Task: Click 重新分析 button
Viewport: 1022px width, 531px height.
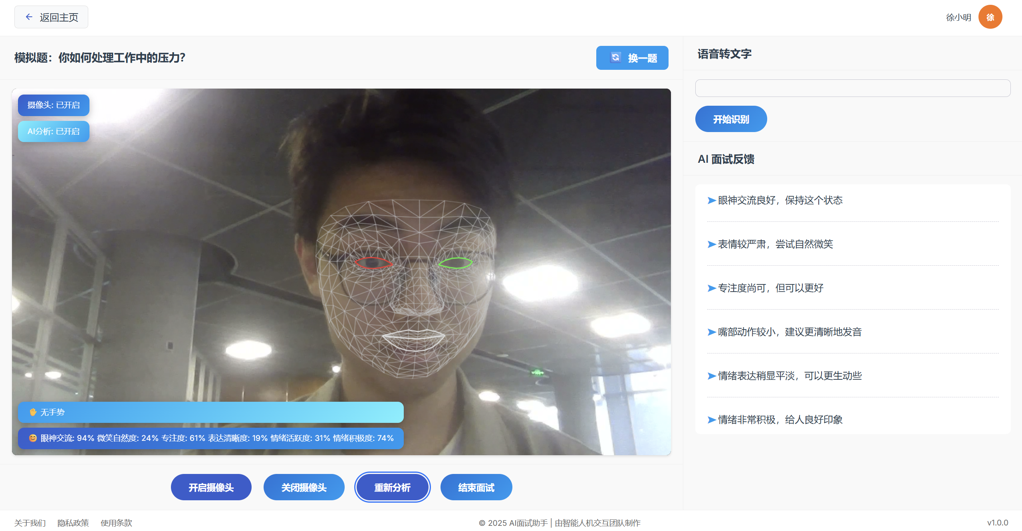Action: (392, 487)
